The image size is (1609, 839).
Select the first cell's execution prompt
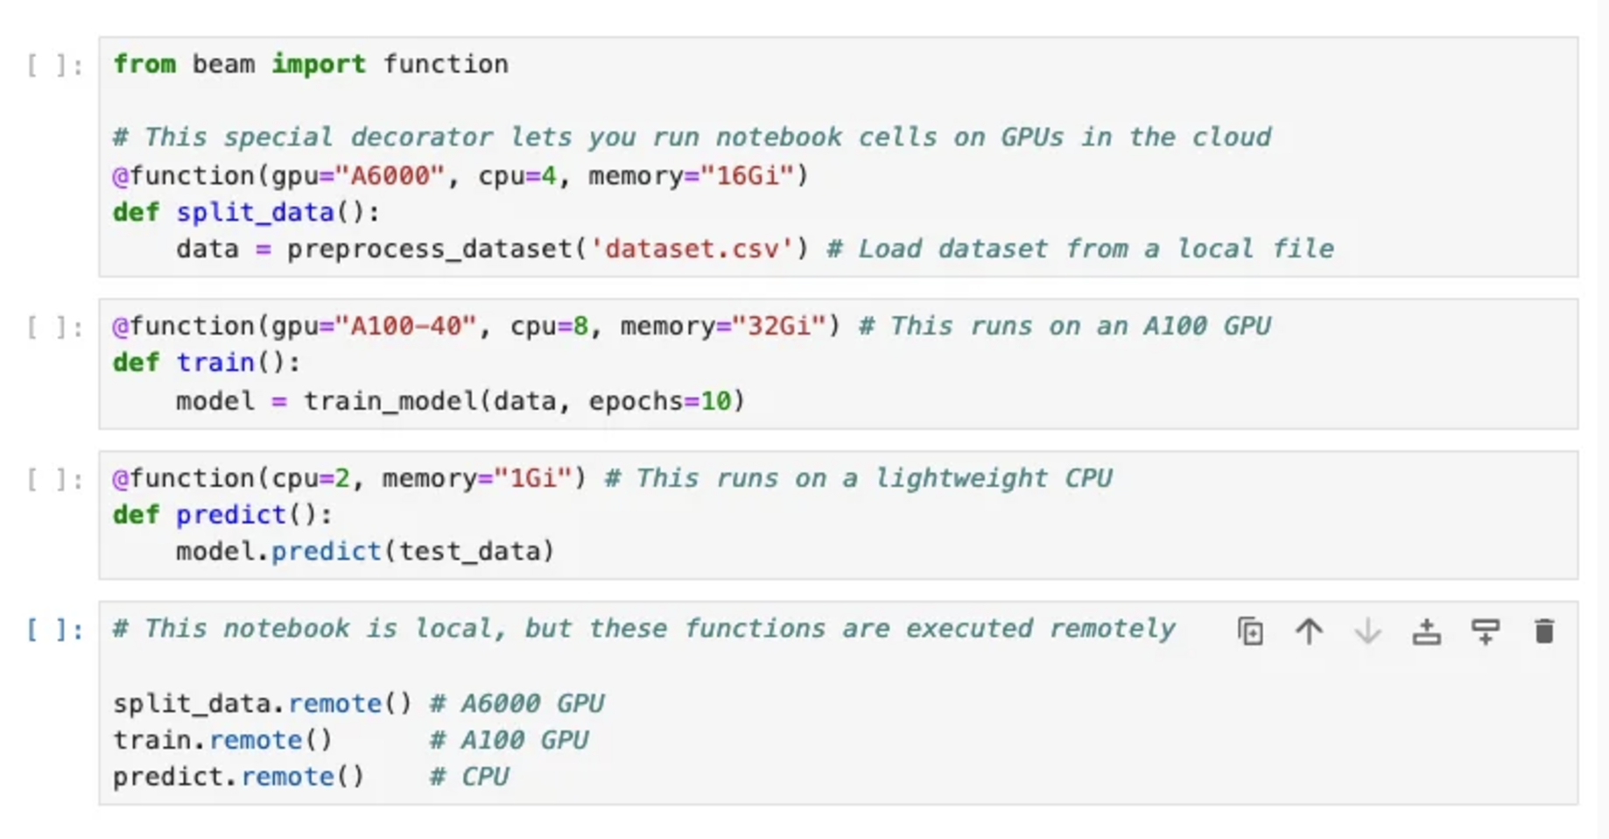click(55, 65)
